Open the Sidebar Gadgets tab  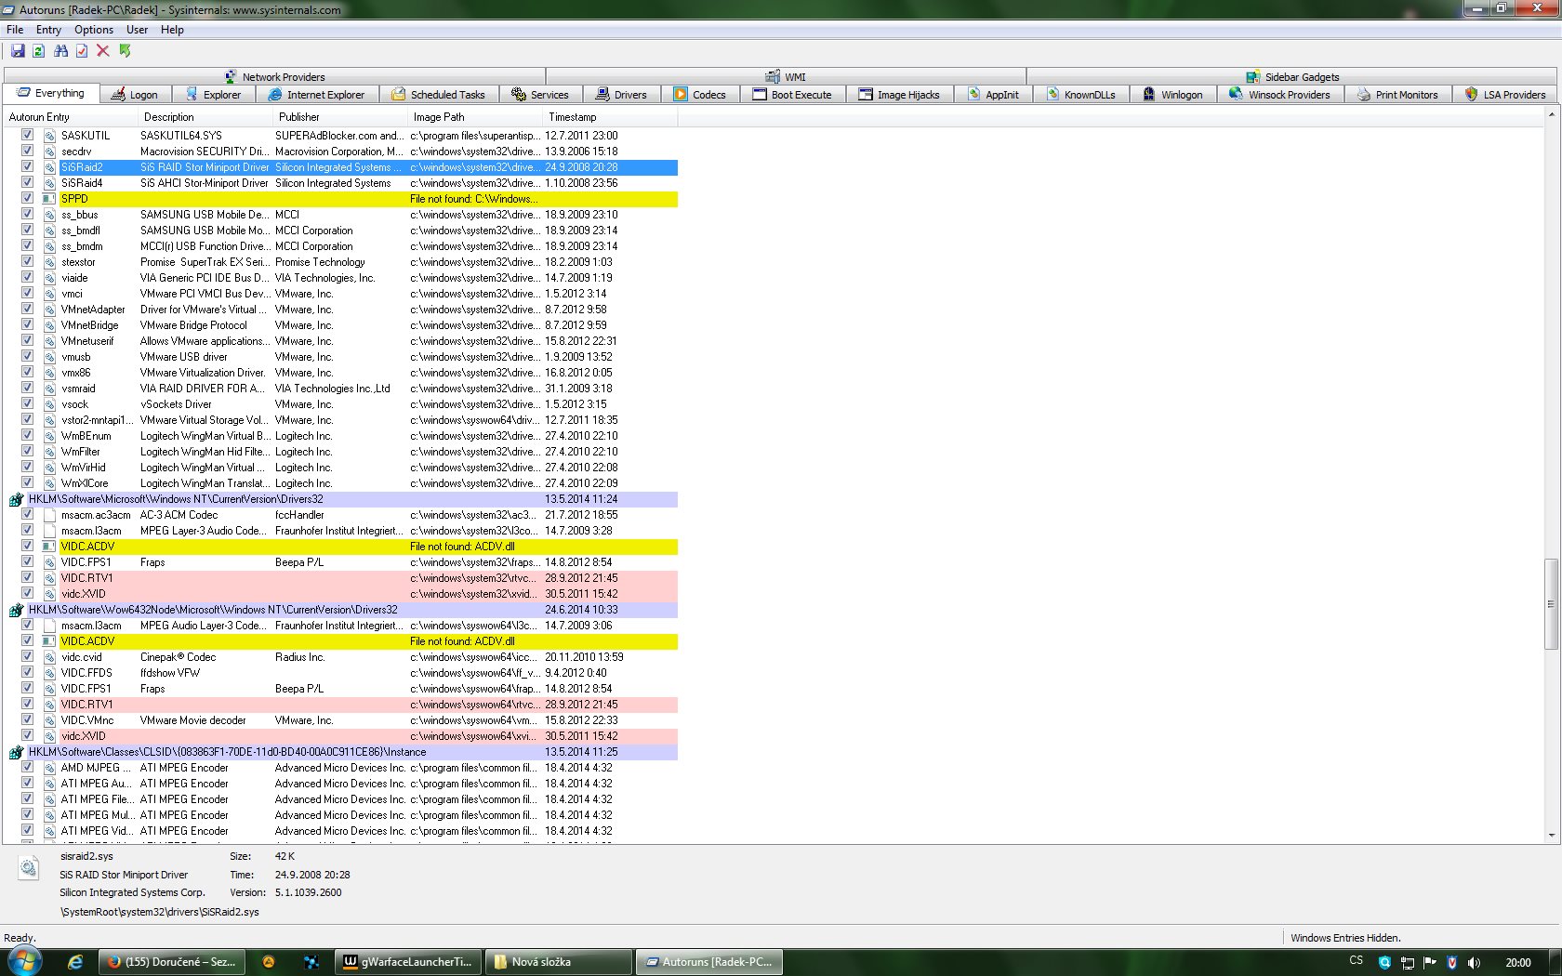[1292, 77]
